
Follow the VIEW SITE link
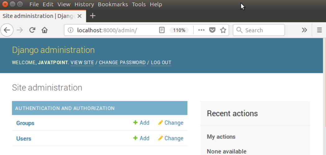click(82, 63)
